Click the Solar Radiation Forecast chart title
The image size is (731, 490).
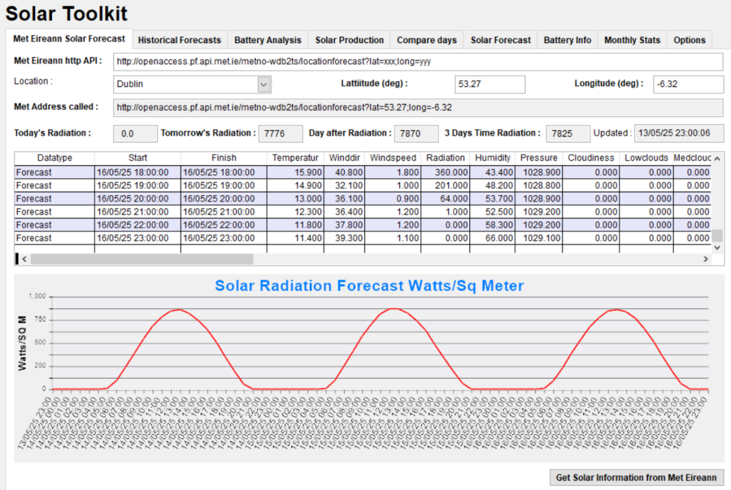click(x=370, y=285)
